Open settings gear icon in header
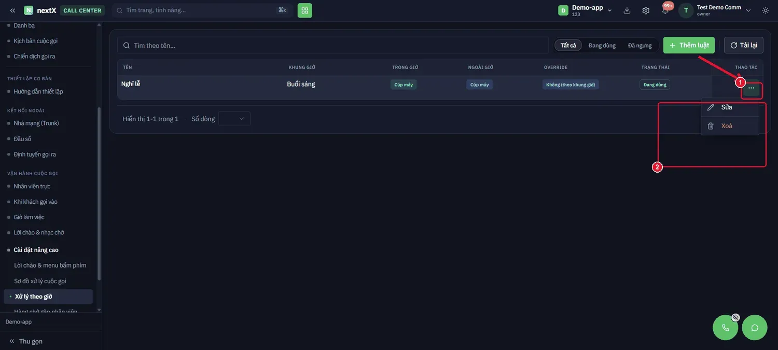 pyautogui.click(x=646, y=10)
